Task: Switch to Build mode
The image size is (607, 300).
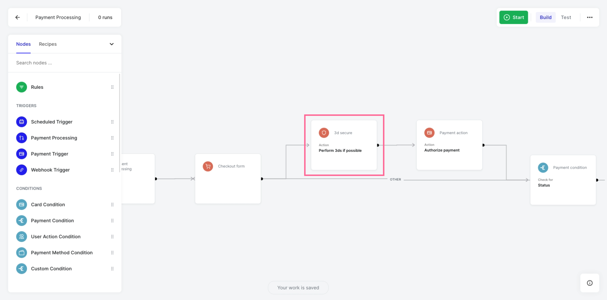Action: tap(546, 17)
